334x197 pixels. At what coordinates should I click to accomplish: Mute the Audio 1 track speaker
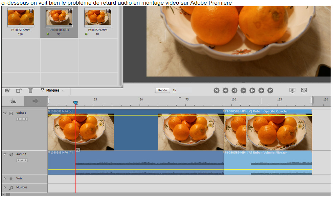click(11, 154)
